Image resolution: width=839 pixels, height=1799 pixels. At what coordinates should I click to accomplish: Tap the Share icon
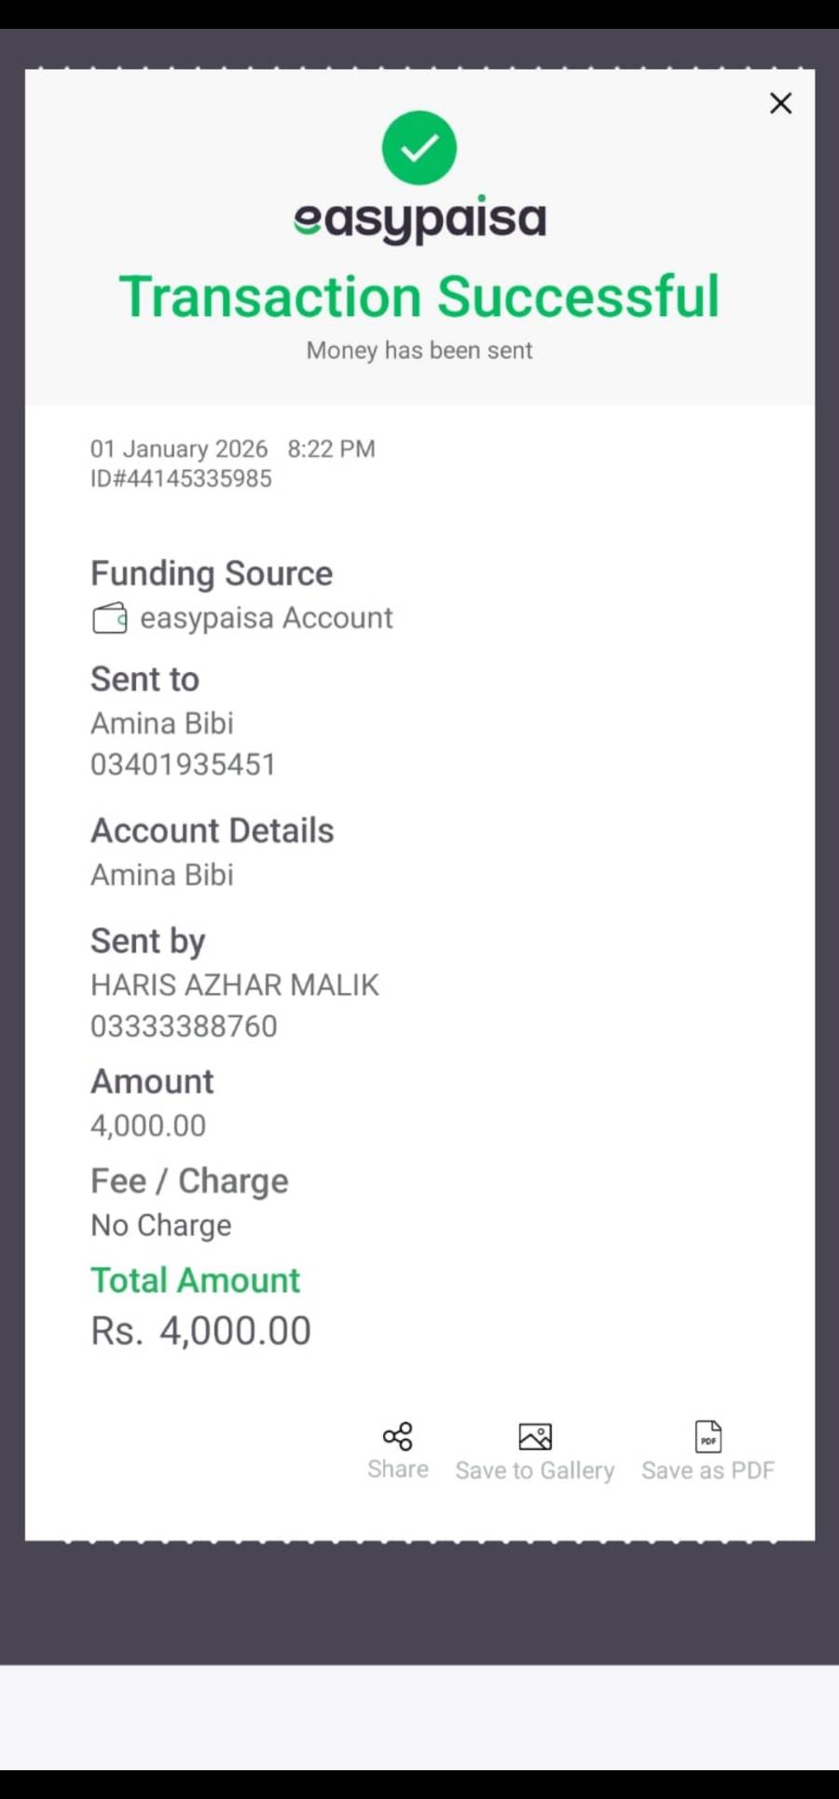398,1436
